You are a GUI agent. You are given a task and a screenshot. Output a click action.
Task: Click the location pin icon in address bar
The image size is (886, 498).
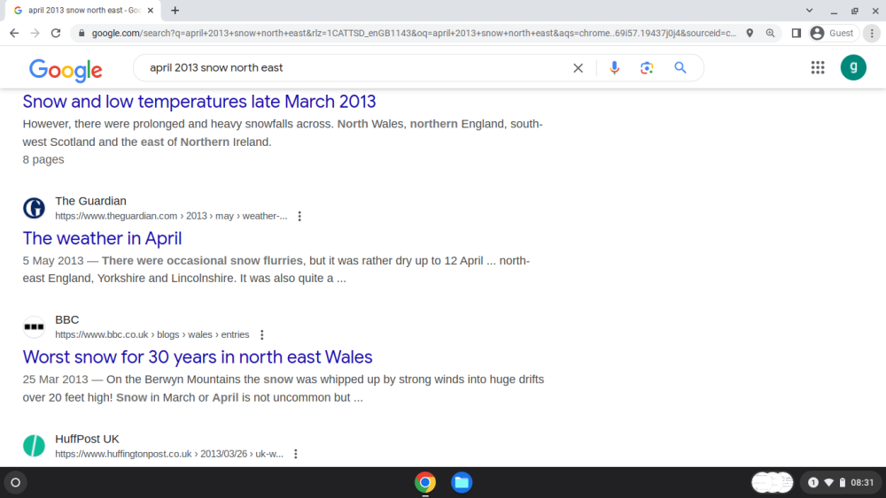(750, 34)
